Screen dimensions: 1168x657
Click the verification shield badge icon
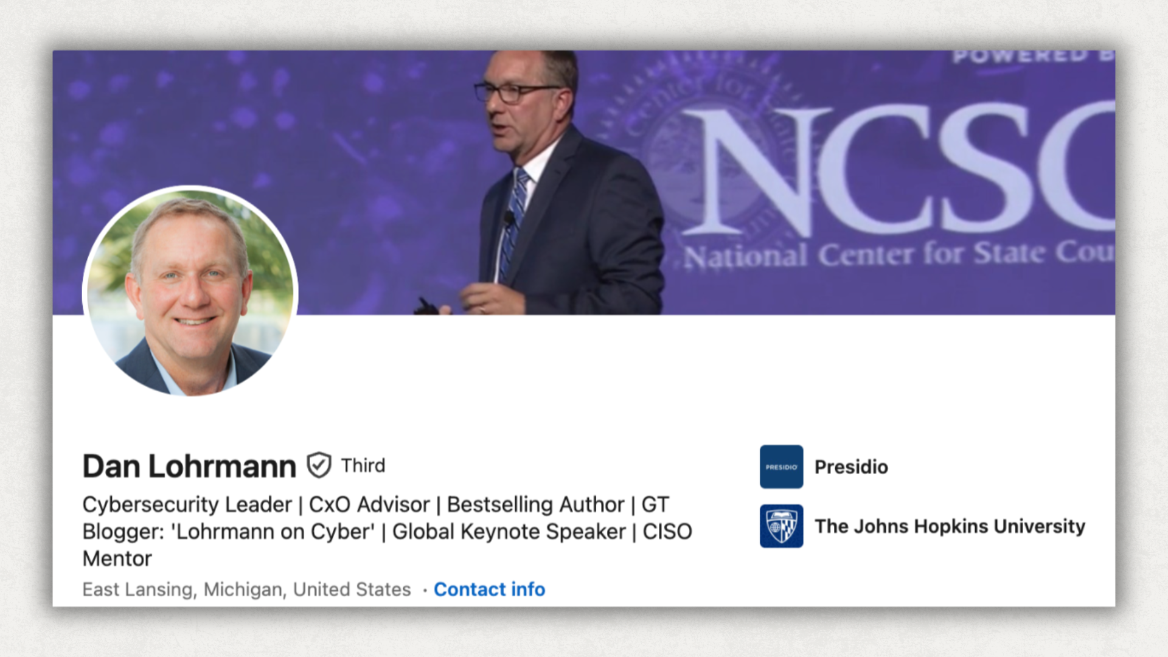point(319,466)
